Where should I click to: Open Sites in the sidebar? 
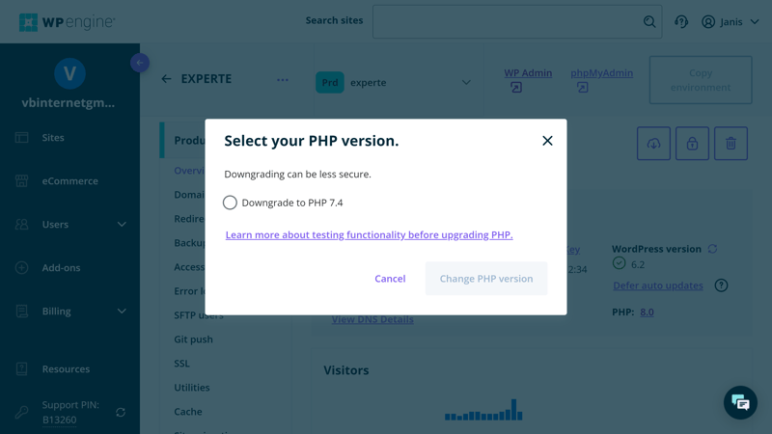click(53, 138)
